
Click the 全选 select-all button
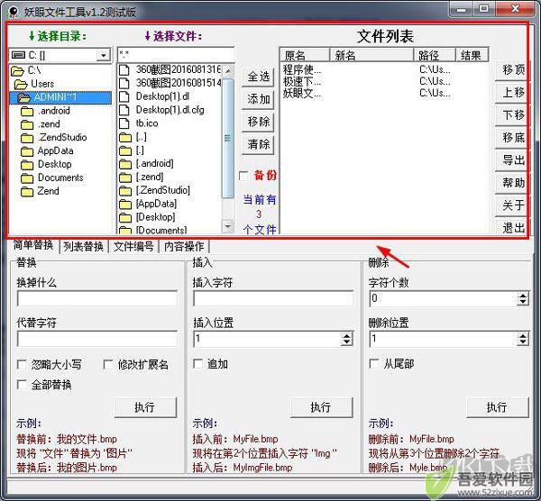pos(259,77)
